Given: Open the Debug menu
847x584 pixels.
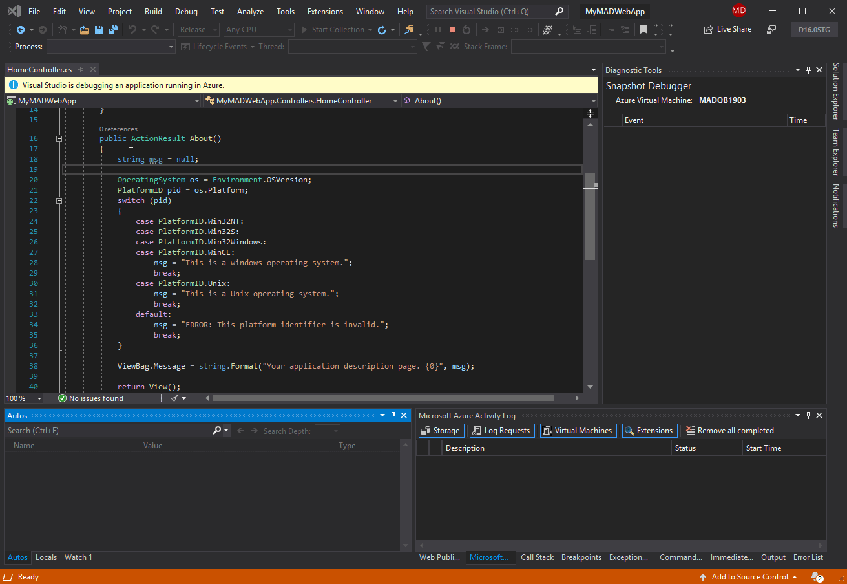Looking at the screenshot, I should pos(186,11).
